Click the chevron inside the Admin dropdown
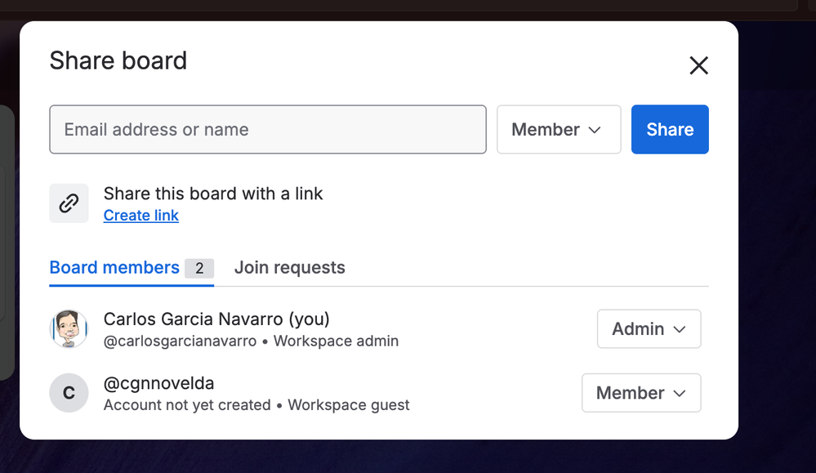Screen dimensions: 816x473 (x=679, y=329)
